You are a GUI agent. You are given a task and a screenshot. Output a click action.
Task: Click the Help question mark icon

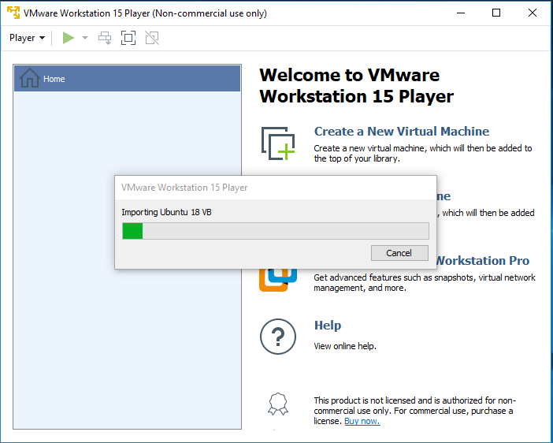(x=278, y=337)
